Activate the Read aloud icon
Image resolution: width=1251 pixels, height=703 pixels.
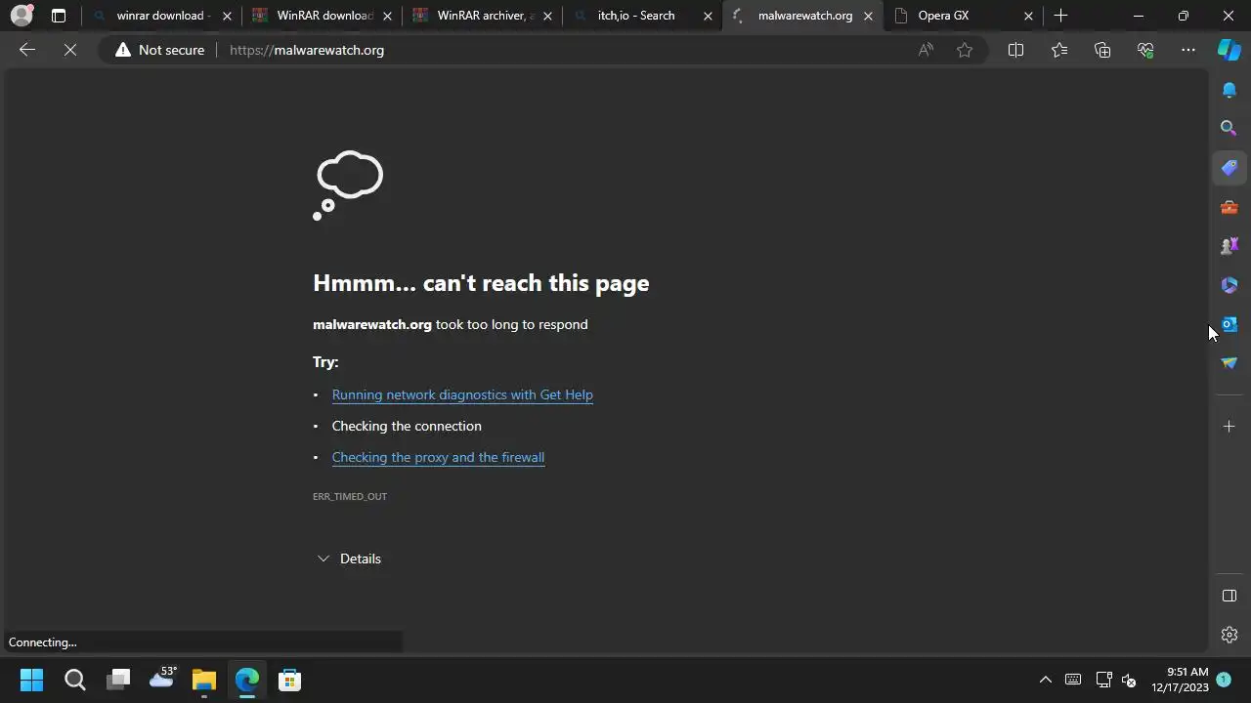click(926, 50)
